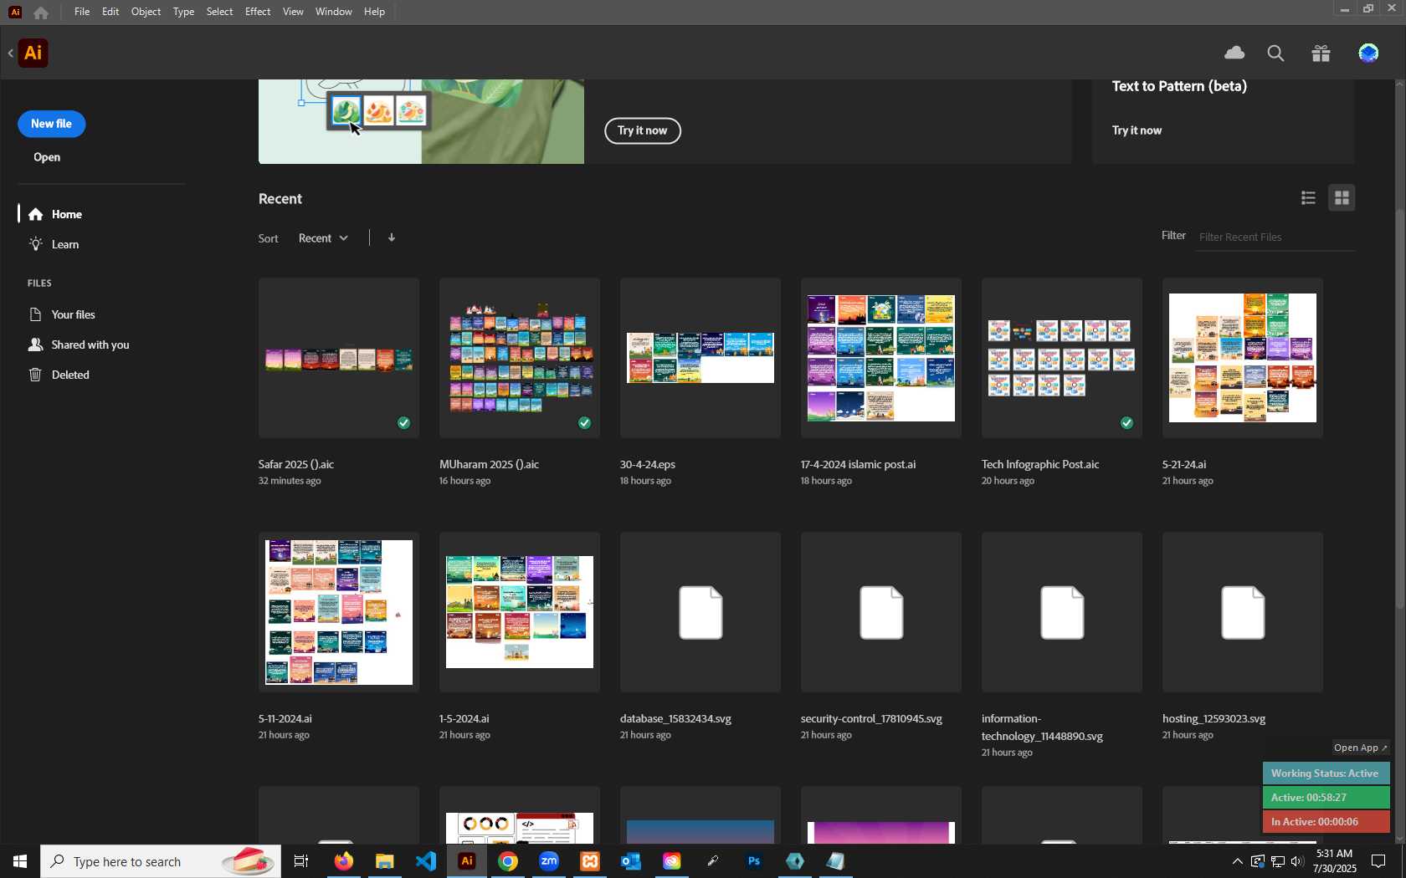Image resolution: width=1406 pixels, height=878 pixels.
Task: Open the Help menu
Action: click(374, 12)
